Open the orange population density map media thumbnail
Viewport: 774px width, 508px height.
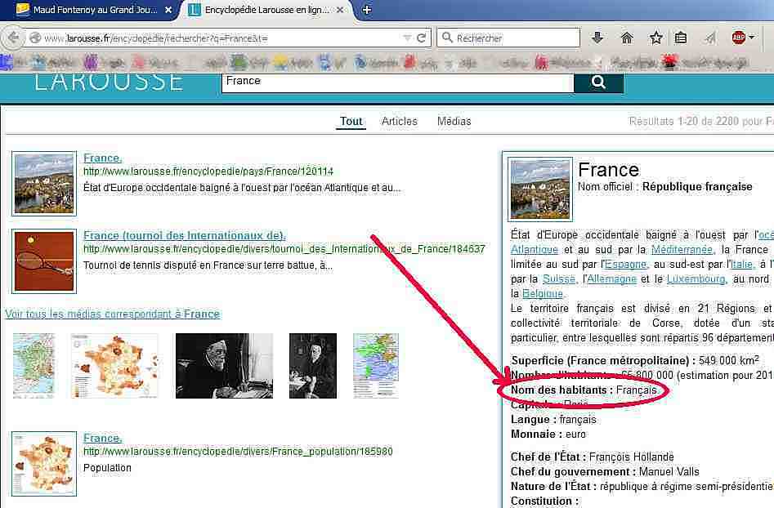coord(114,365)
